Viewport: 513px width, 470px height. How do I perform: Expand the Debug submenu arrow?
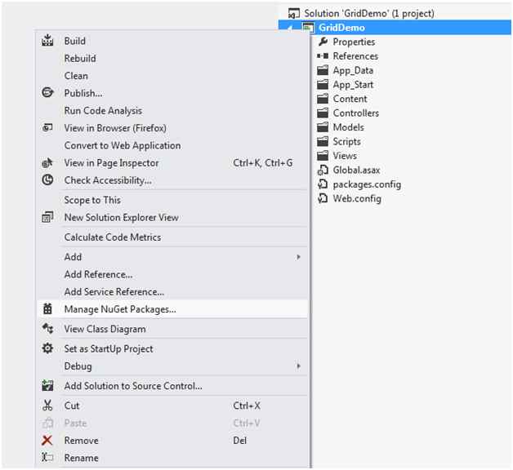pos(298,366)
